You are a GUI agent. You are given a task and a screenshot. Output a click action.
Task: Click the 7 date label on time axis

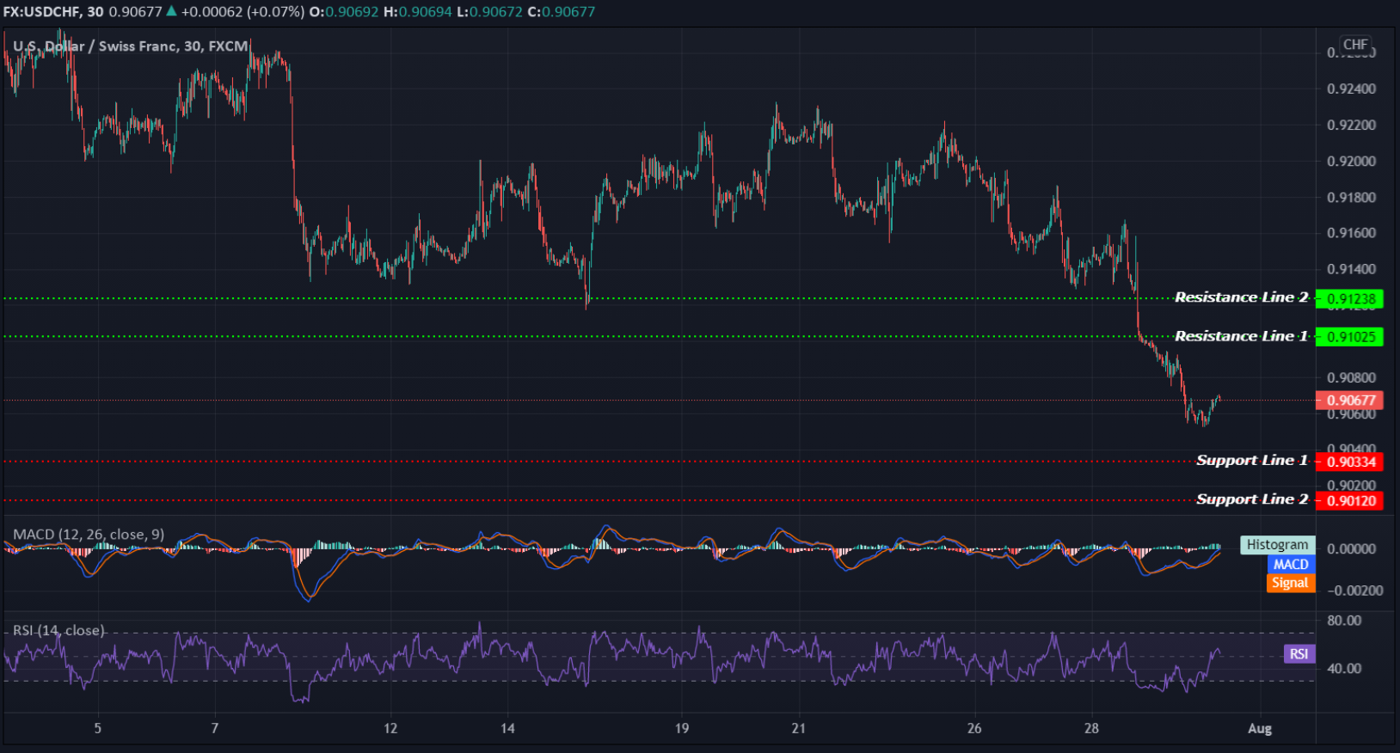point(215,729)
